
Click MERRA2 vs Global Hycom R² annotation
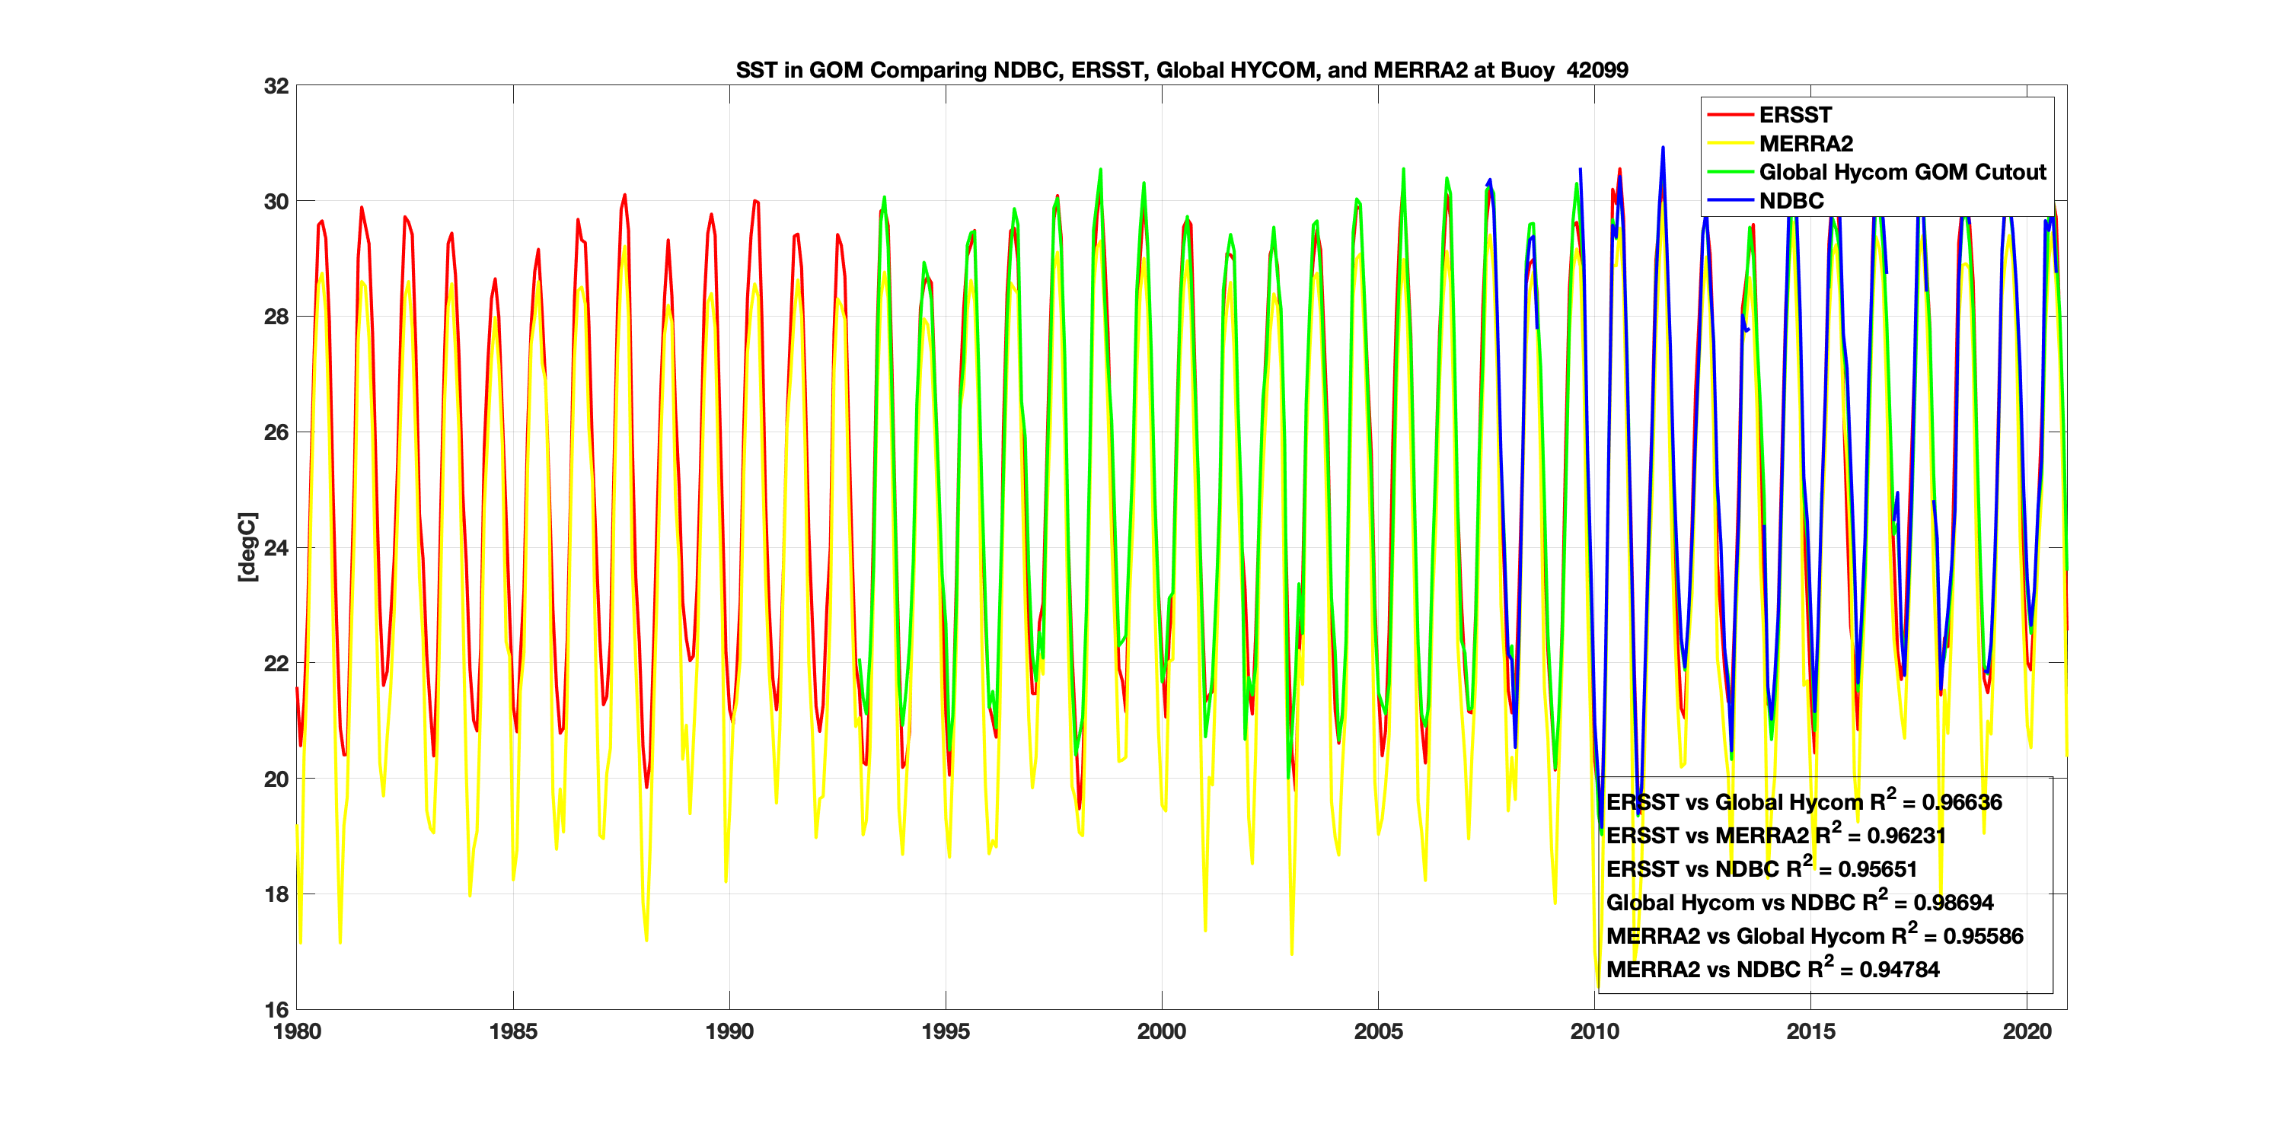pyautogui.click(x=1814, y=936)
